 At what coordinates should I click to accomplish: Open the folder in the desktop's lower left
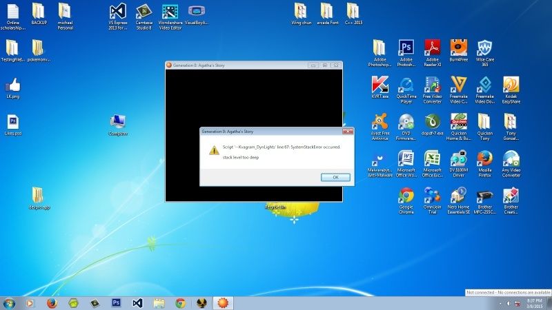coord(39,198)
